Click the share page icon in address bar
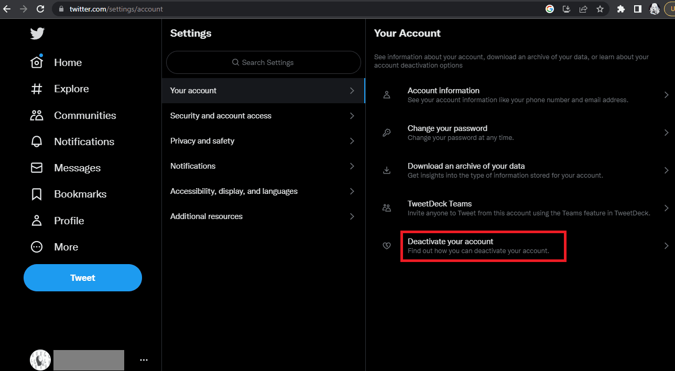The width and height of the screenshot is (675, 371). coord(583,9)
